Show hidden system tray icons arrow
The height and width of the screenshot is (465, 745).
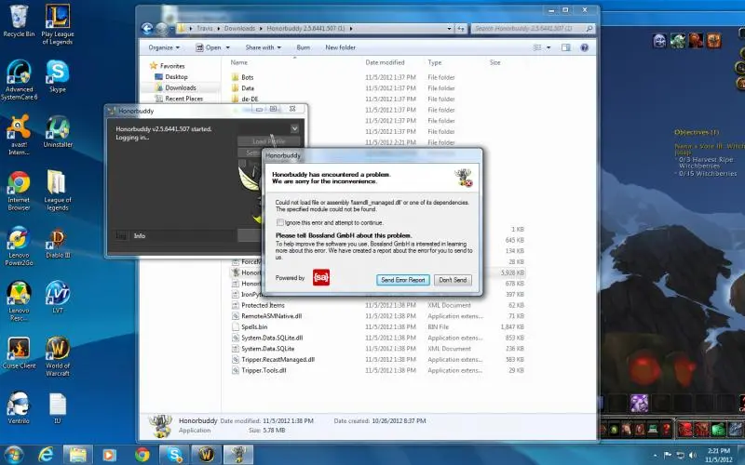click(657, 455)
